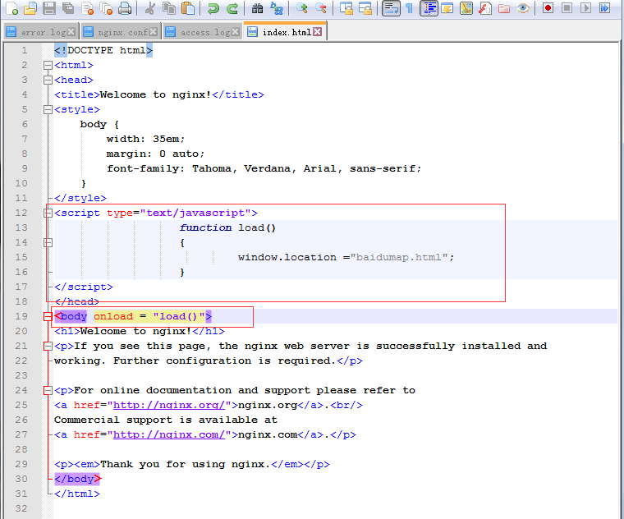Open the Folder as Workspace panel
The width and height of the screenshot is (624, 519).
click(504, 8)
